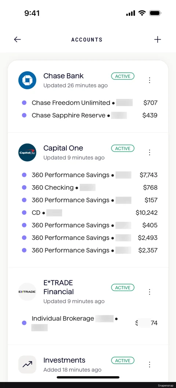Tap Chase Bank ACTIVE status badge
The image size is (176, 388).
(123, 76)
